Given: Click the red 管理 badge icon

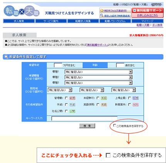Looking at the screenshot, I should (72, 98).
